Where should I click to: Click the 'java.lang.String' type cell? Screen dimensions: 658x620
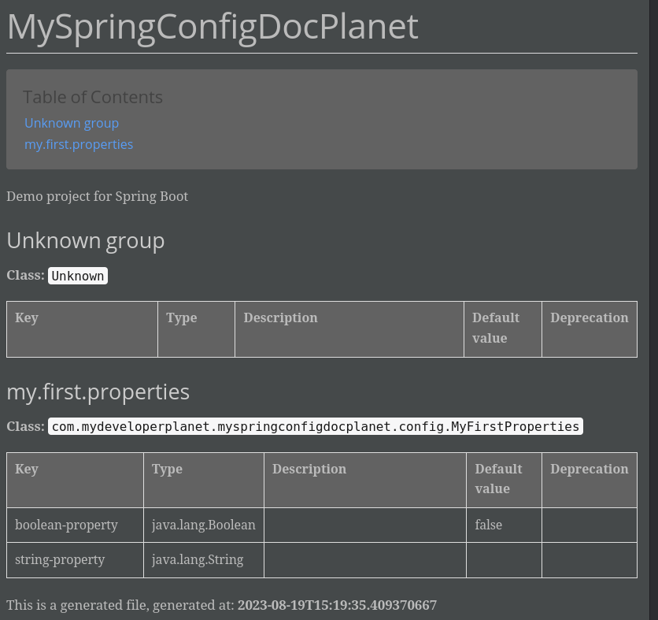[x=204, y=560]
